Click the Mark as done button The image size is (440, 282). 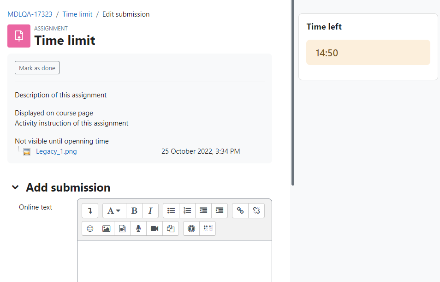click(37, 68)
